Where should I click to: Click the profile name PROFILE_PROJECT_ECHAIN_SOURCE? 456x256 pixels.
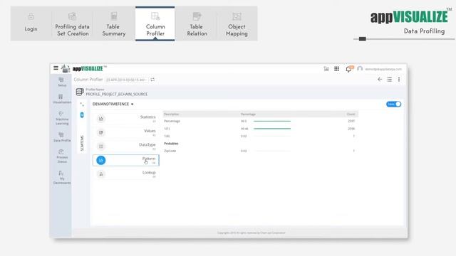tap(117, 94)
